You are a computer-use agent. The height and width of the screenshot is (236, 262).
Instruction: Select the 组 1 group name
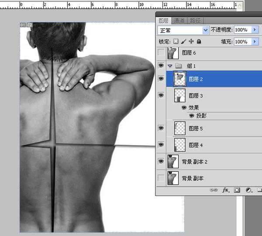[x=191, y=66]
